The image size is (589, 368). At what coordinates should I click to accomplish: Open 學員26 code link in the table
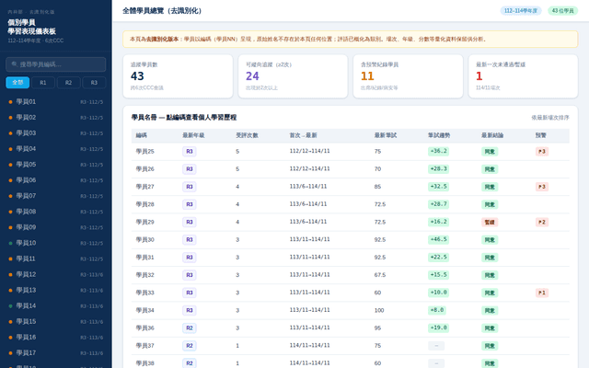(145, 169)
